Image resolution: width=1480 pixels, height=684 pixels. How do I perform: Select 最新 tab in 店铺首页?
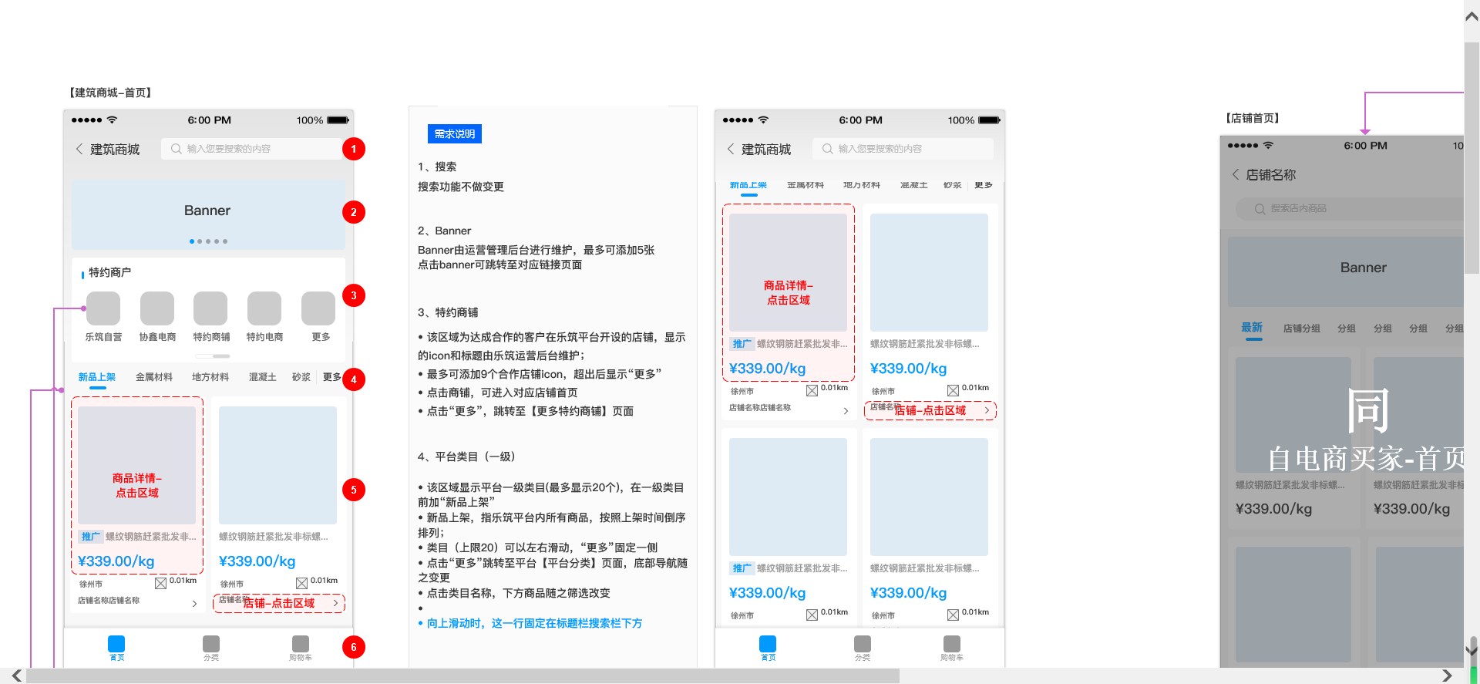click(1252, 328)
